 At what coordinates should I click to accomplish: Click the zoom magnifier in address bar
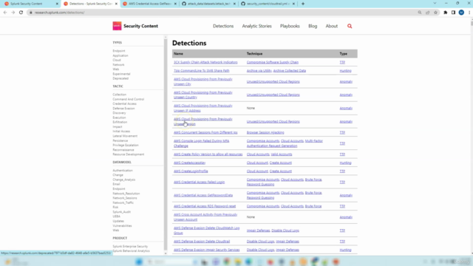tap(420, 13)
